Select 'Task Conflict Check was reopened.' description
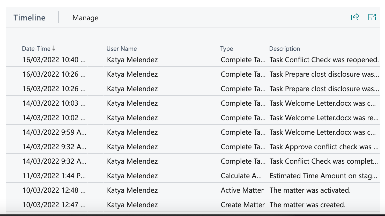This screenshot has width=385, height=216. coord(324,60)
